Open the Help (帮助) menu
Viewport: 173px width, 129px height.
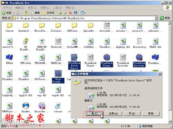pos(70,8)
